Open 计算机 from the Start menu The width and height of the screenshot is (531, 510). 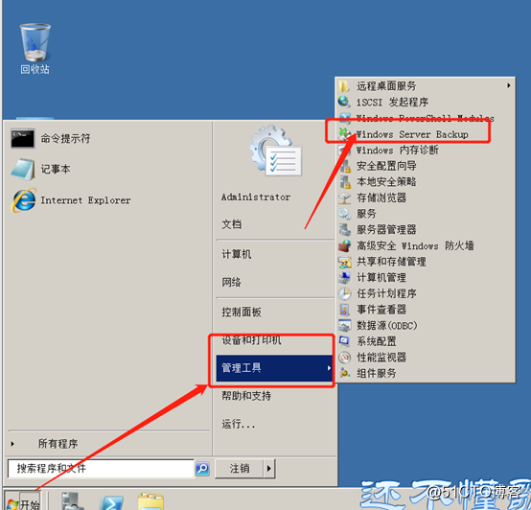coord(237,254)
